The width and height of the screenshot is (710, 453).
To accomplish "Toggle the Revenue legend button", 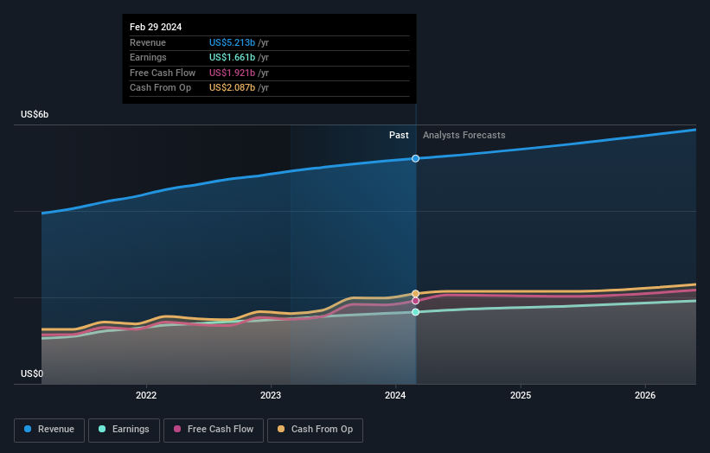I will (x=49, y=430).
